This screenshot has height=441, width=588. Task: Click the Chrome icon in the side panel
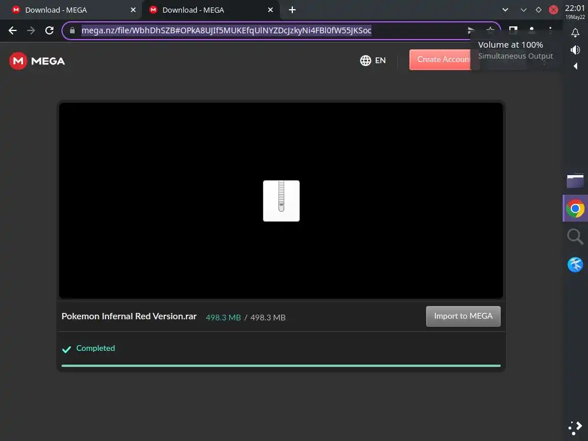point(575,208)
